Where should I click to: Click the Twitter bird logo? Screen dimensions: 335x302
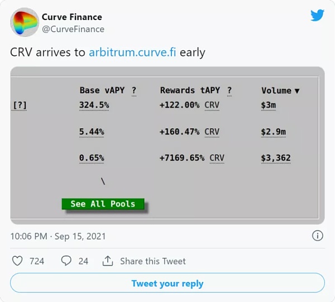click(x=317, y=16)
